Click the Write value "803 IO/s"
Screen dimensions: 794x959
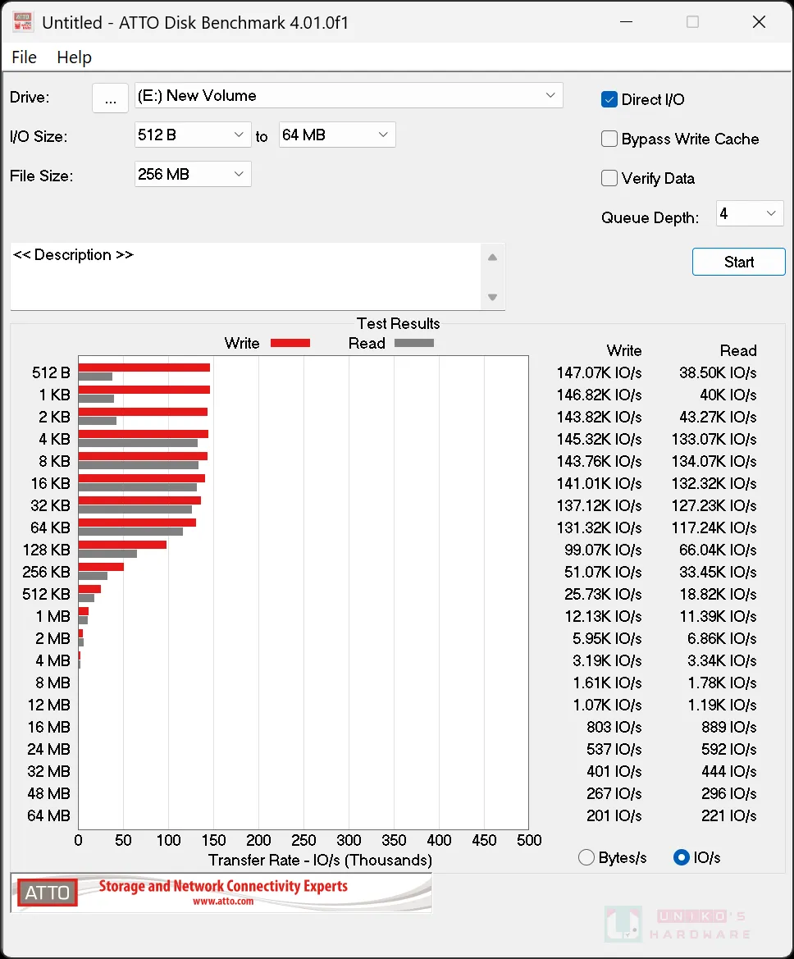(614, 727)
